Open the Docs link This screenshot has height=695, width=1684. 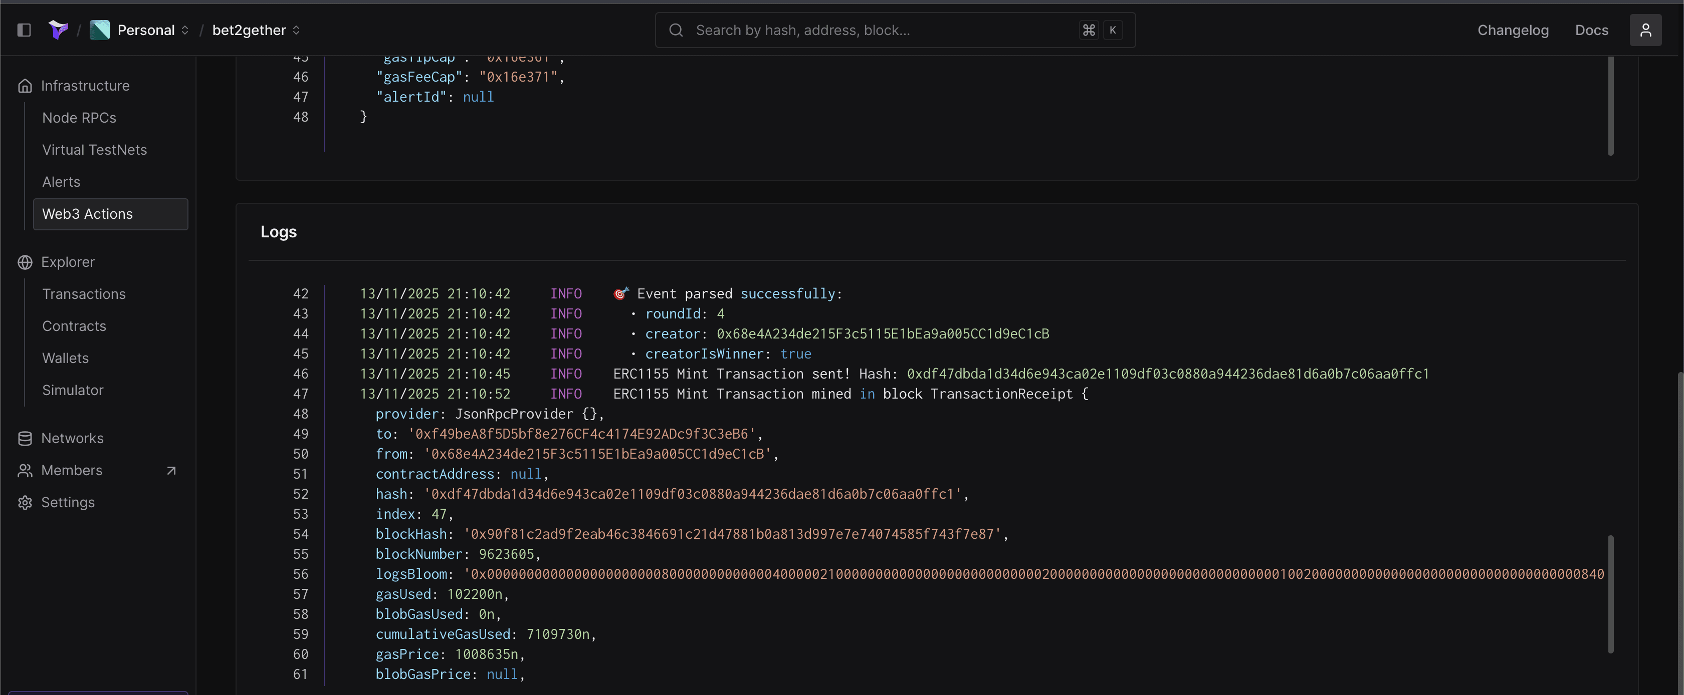1591,30
